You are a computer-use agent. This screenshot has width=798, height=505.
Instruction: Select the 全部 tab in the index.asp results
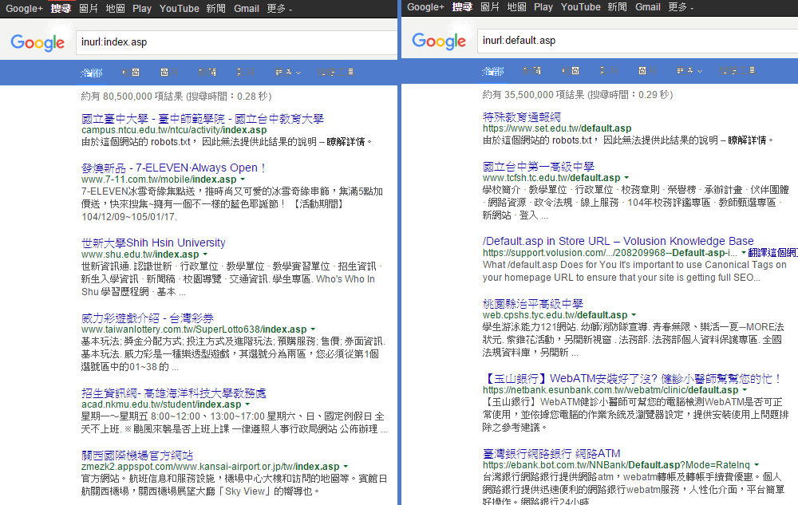[92, 73]
